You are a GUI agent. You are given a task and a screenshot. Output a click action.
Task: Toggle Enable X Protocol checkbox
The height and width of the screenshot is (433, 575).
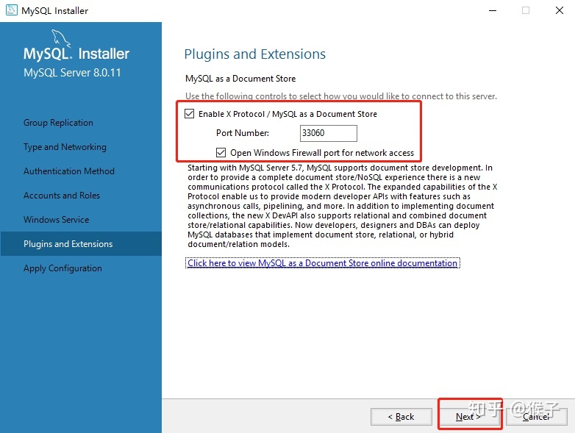189,114
